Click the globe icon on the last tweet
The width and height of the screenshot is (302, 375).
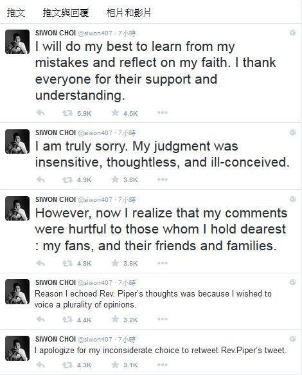tap(292, 338)
